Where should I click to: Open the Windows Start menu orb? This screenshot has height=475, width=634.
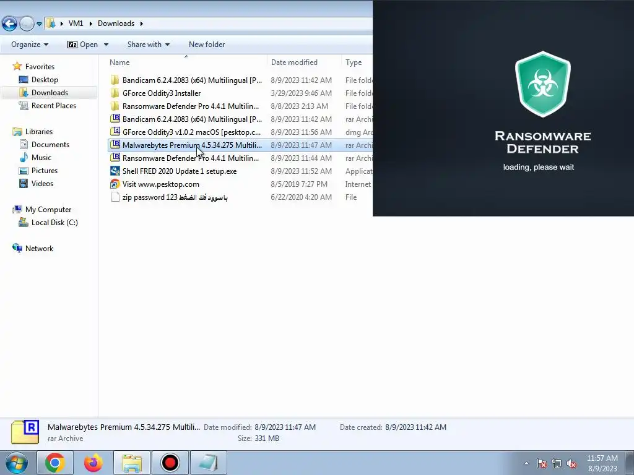pos(17,463)
